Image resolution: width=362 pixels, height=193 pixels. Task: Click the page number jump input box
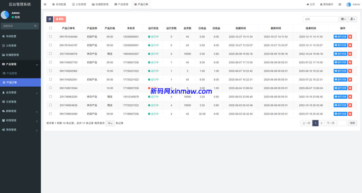pyautogui.click(x=342, y=123)
